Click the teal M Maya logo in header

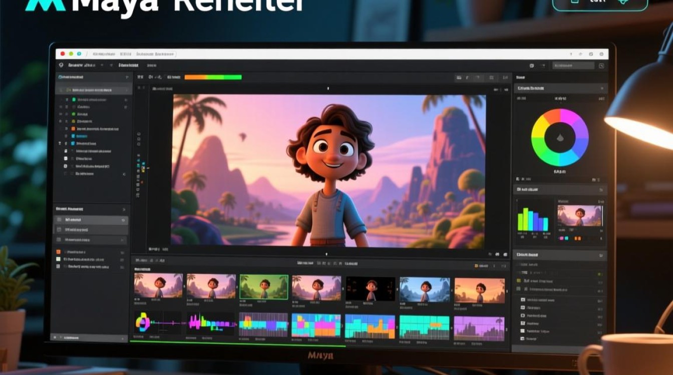[x=45, y=5]
